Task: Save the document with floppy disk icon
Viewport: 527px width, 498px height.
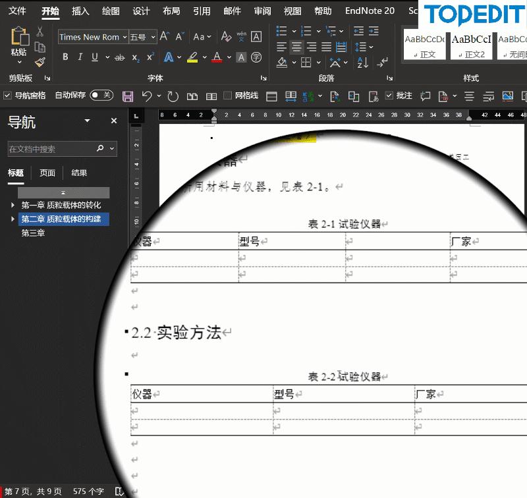Action: tap(128, 96)
